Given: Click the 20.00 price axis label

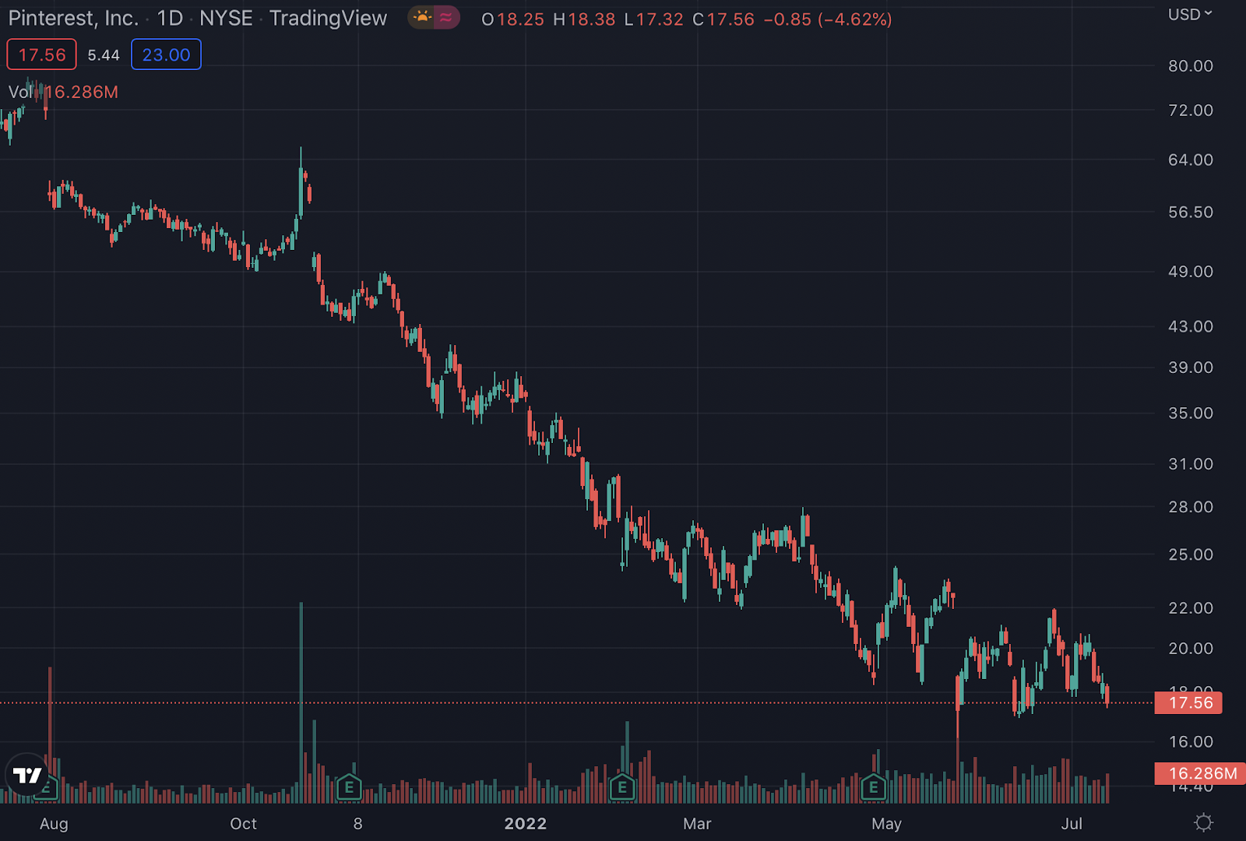Looking at the screenshot, I should 1191,649.
